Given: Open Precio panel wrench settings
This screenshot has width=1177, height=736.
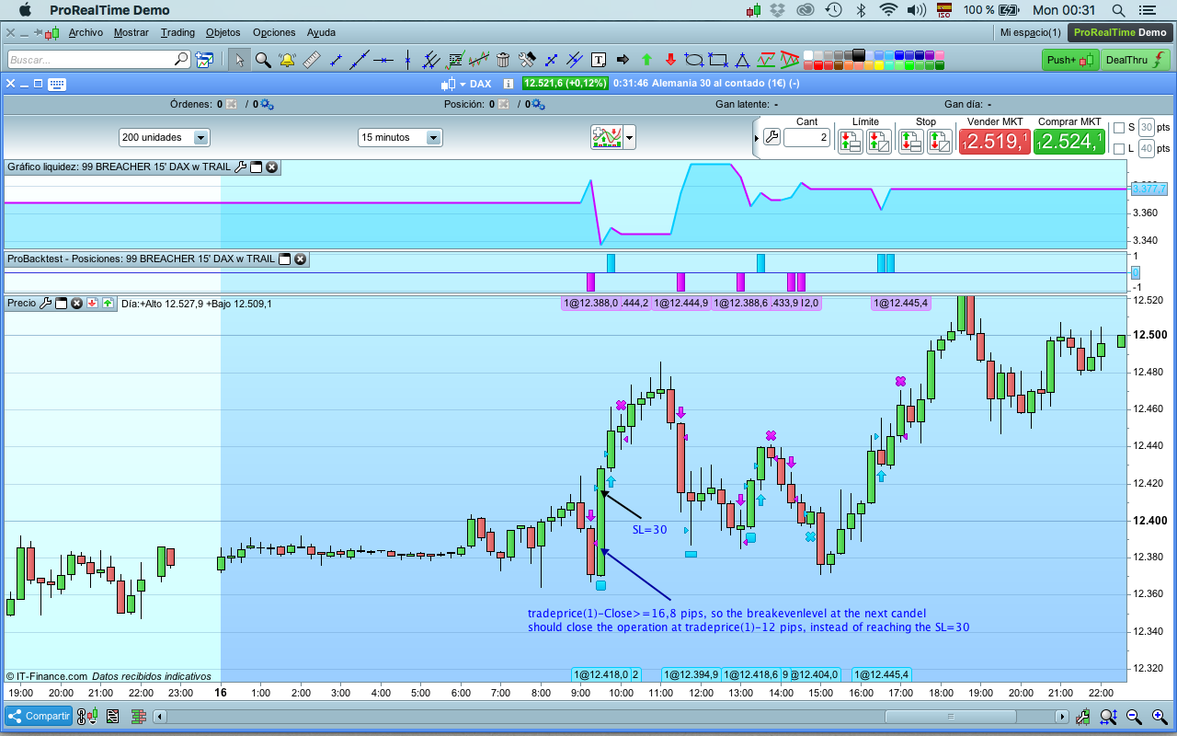Looking at the screenshot, I should click(x=46, y=303).
